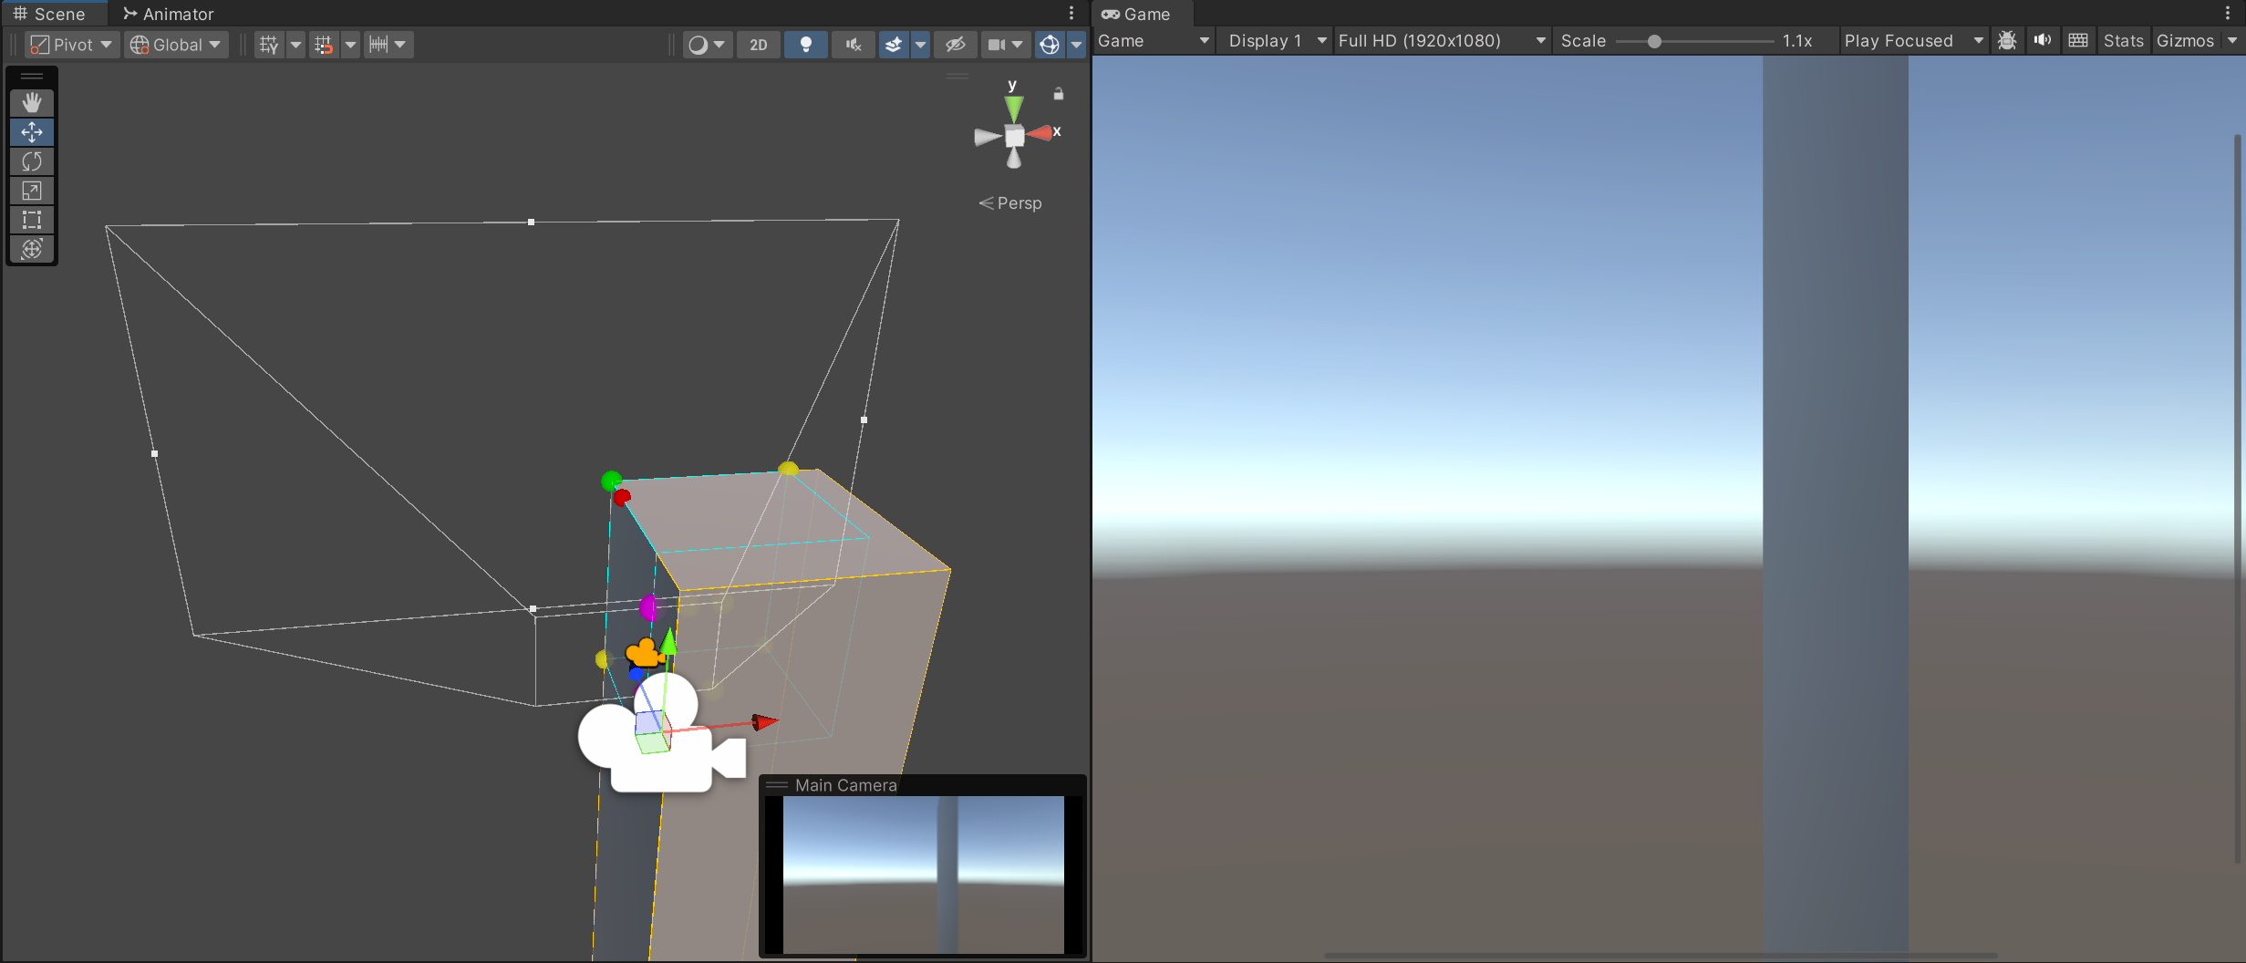Viewport: 2246px width, 963px height.
Task: Toggle the view rotation lock icon
Action: pyautogui.click(x=1059, y=94)
